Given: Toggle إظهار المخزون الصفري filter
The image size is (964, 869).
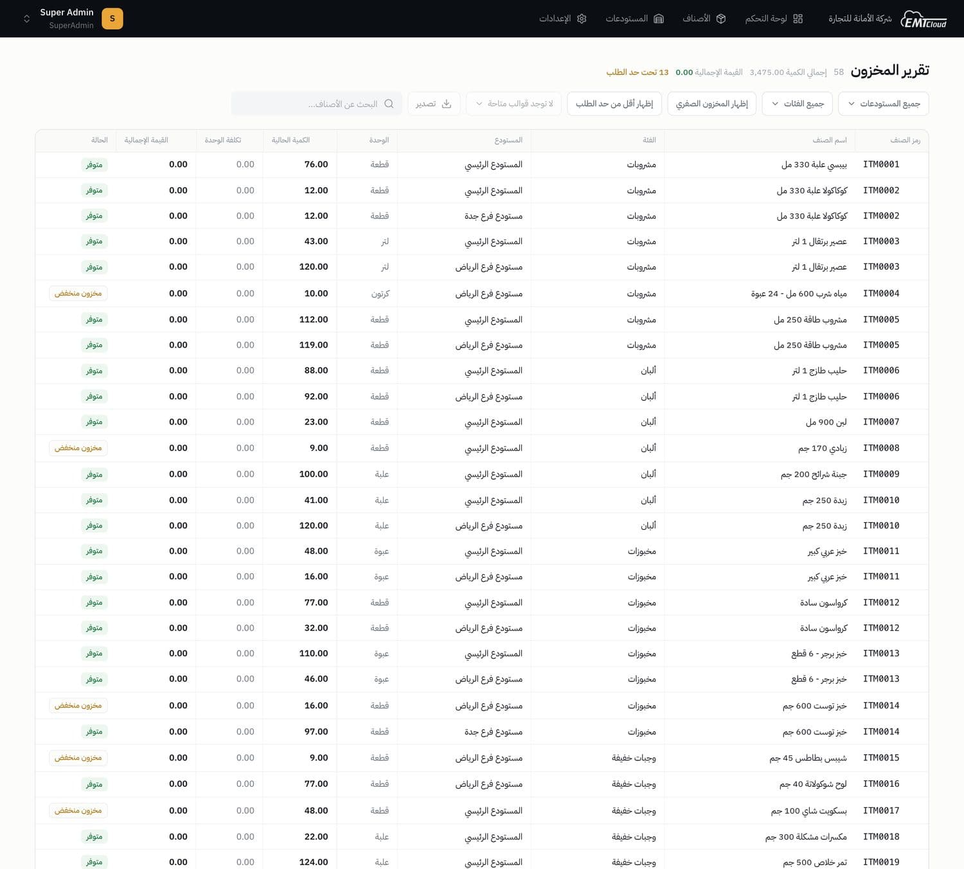Looking at the screenshot, I should point(712,103).
